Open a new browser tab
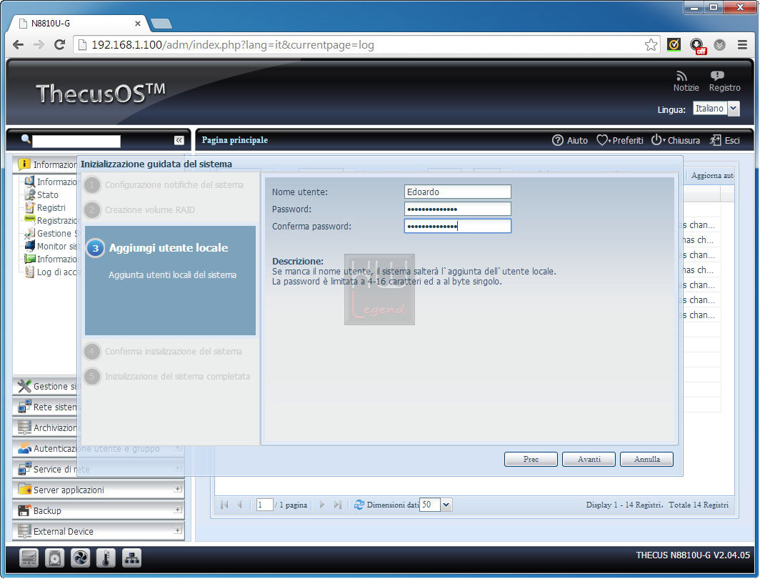This screenshot has width=760, height=579. coord(161,24)
